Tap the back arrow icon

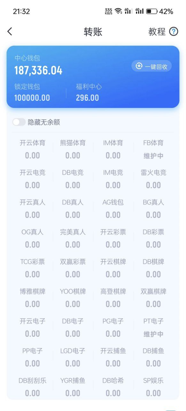10,31
